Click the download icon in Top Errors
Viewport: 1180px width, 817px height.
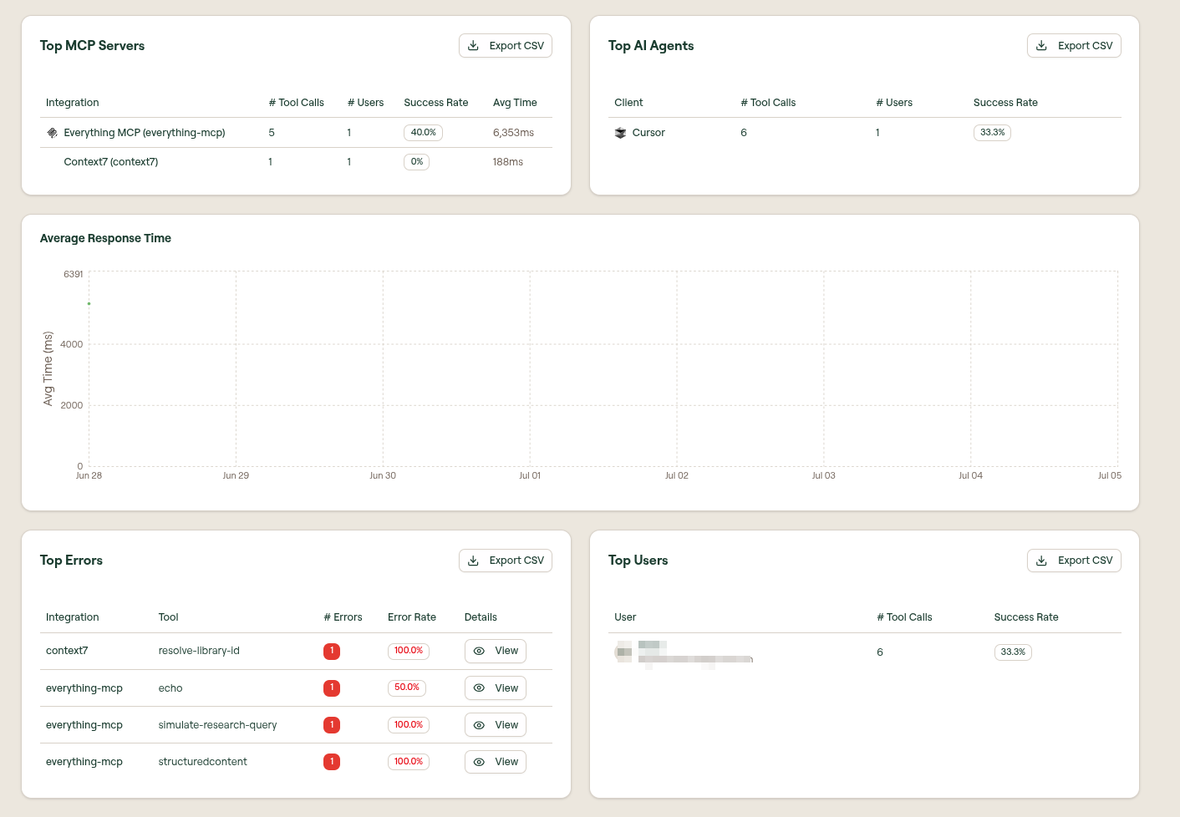point(473,561)
